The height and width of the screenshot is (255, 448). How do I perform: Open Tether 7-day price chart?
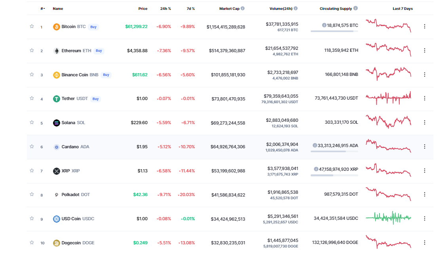[389, 98]
